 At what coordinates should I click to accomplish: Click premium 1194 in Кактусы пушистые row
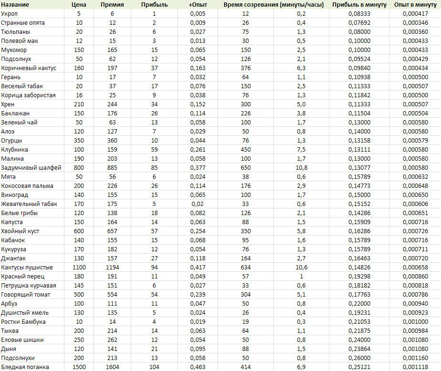[x=112, y=268]
